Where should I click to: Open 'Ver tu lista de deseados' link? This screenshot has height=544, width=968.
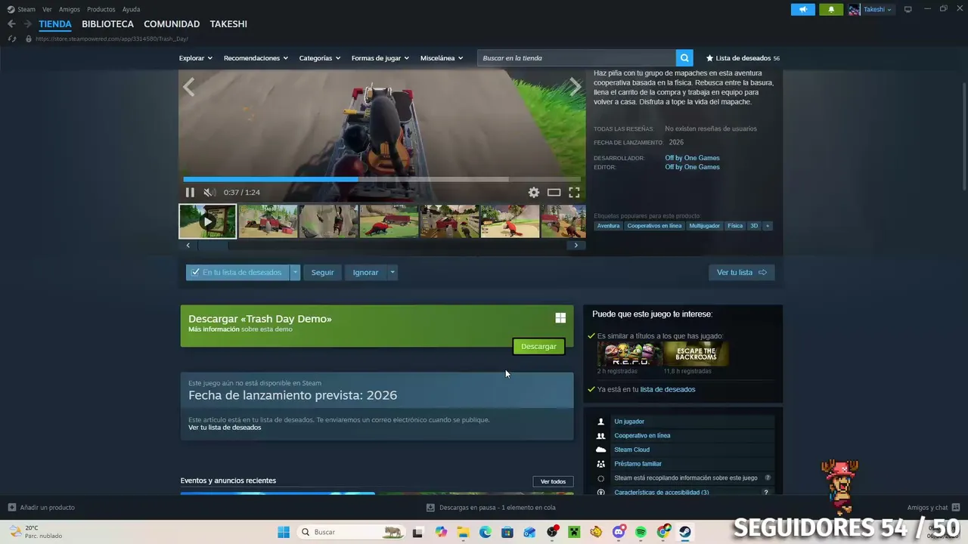pyautogui.click(x=225, y=428)
